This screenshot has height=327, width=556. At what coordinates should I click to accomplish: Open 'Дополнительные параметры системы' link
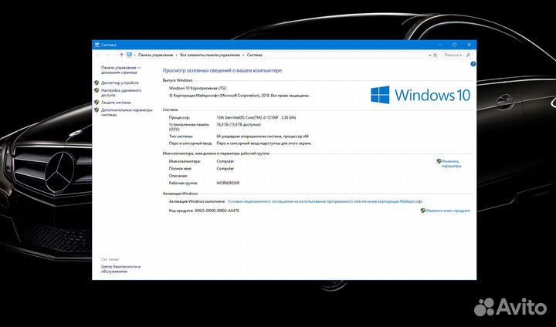coord(127,113)
